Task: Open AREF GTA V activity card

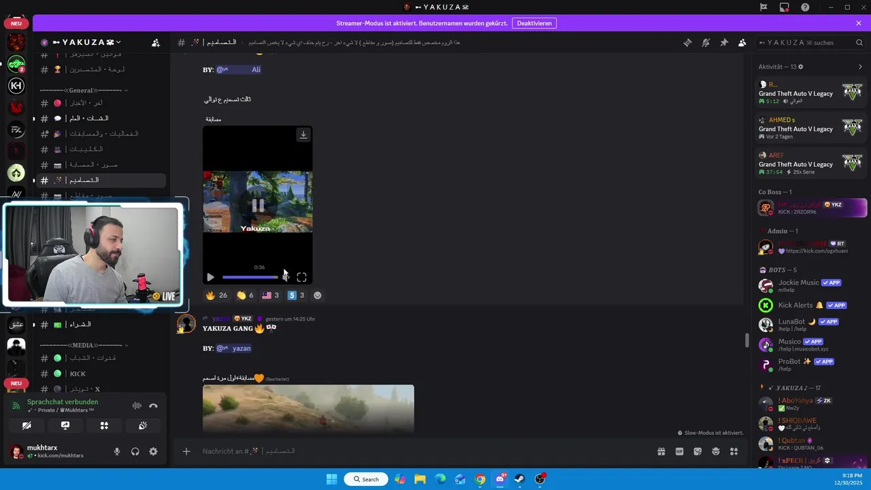Action: click(x=811, y=163)
